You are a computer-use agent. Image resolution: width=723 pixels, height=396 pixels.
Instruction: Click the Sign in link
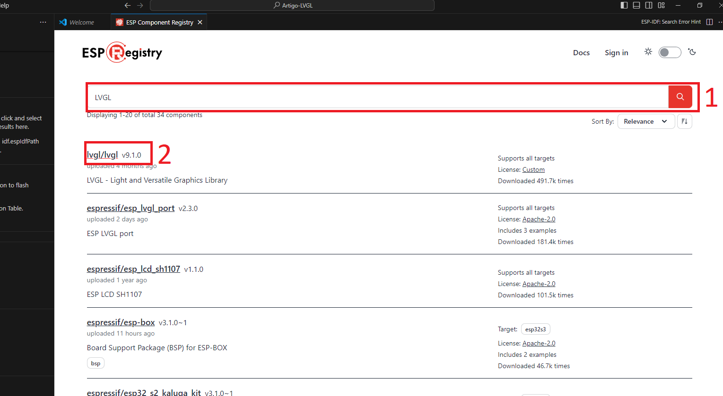tap(616, 52)
